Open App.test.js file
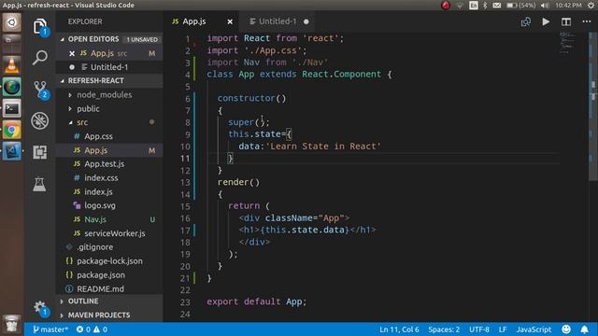The height and width of the screenshot is (336, 598). tap(109, 164)
